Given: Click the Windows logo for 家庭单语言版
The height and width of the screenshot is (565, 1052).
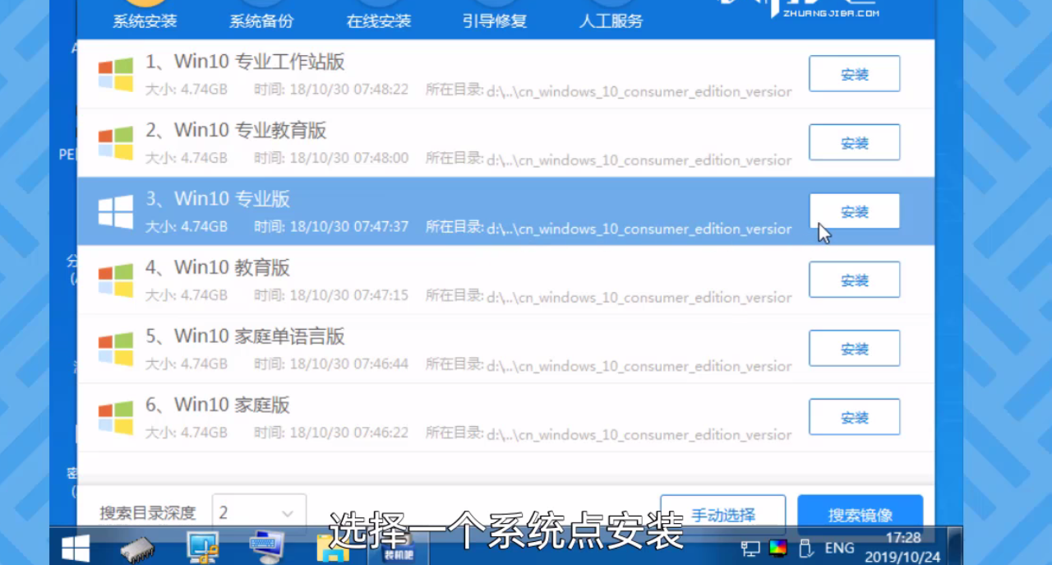Looking at the screenshot, I should 116,349.
